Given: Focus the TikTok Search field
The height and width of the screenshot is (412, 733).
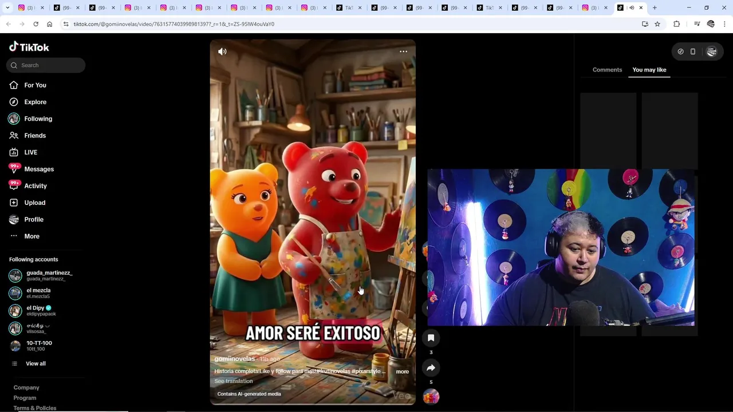Looking at the screenshot, I should [x=46, y=65].
